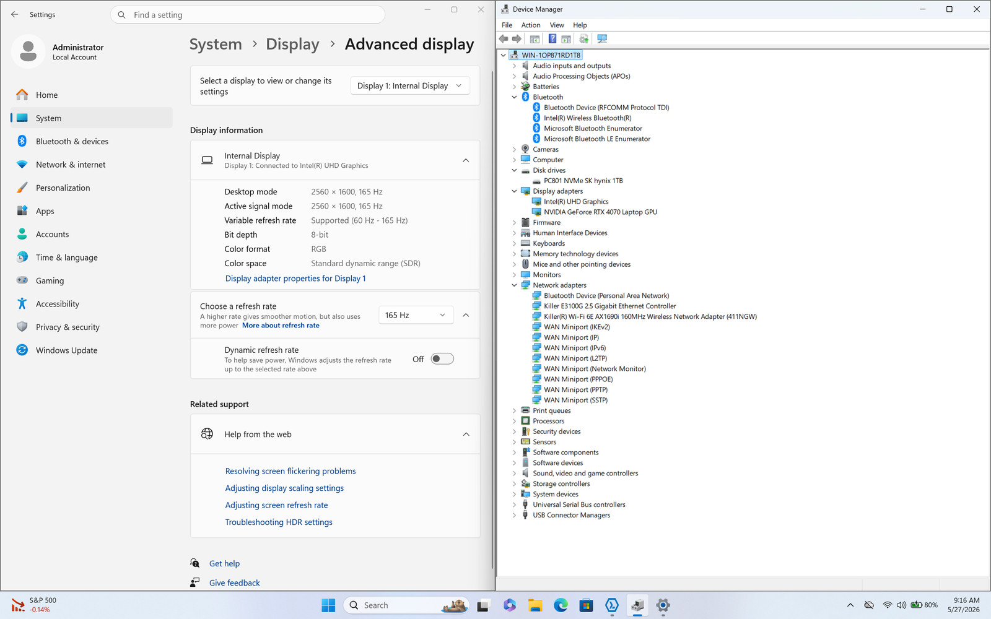The height and width of the screenshot is (619, 991).
Task: Open the Help menu in Device Manager
Action: pyautogui.click(x=580, y=25)
